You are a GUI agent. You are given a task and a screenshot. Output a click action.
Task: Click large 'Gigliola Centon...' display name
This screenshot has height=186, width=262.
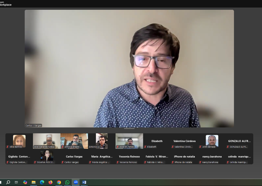[x=19, y=157]
